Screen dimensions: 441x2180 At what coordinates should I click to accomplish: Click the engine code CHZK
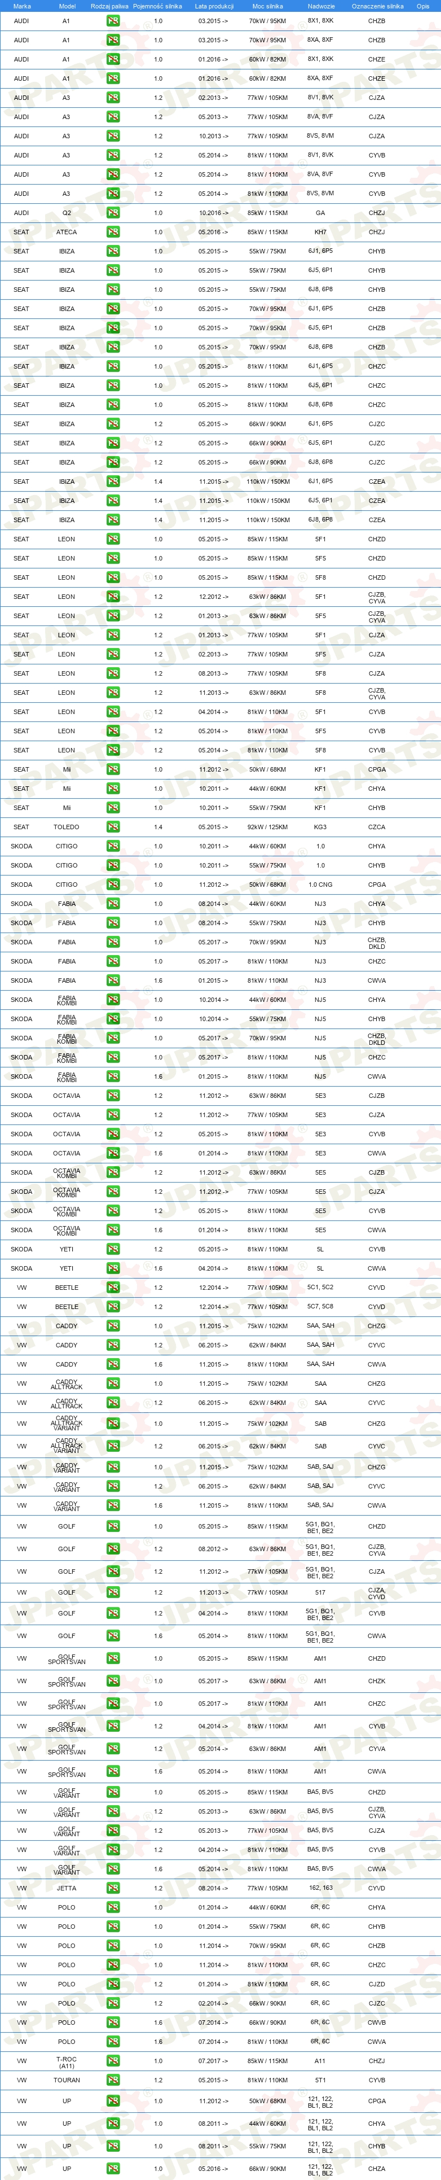[377, 1682]
